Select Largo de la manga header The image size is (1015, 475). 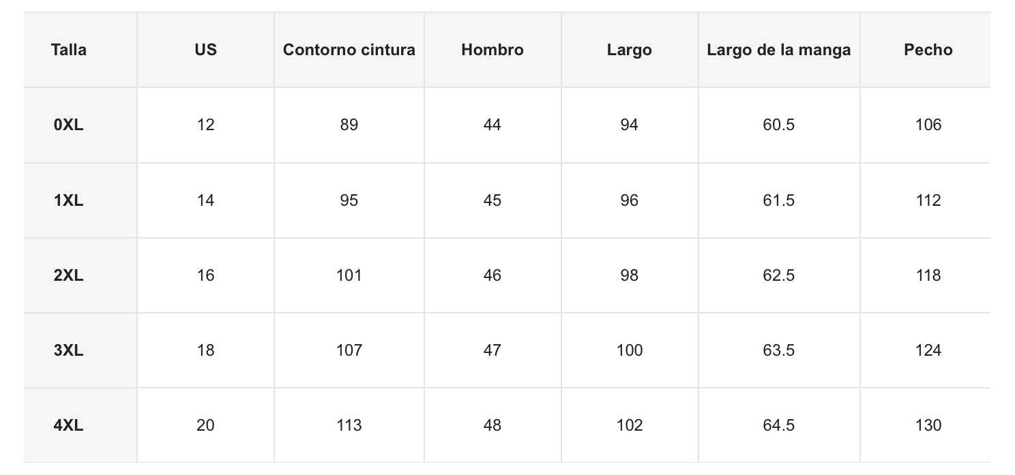(779, 50)
